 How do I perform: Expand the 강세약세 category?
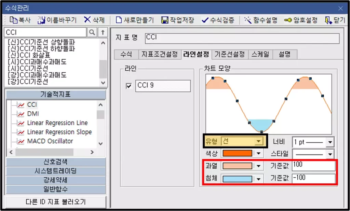[x=56, y=180]
